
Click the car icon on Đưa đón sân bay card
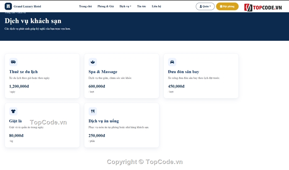coord(172,62)
